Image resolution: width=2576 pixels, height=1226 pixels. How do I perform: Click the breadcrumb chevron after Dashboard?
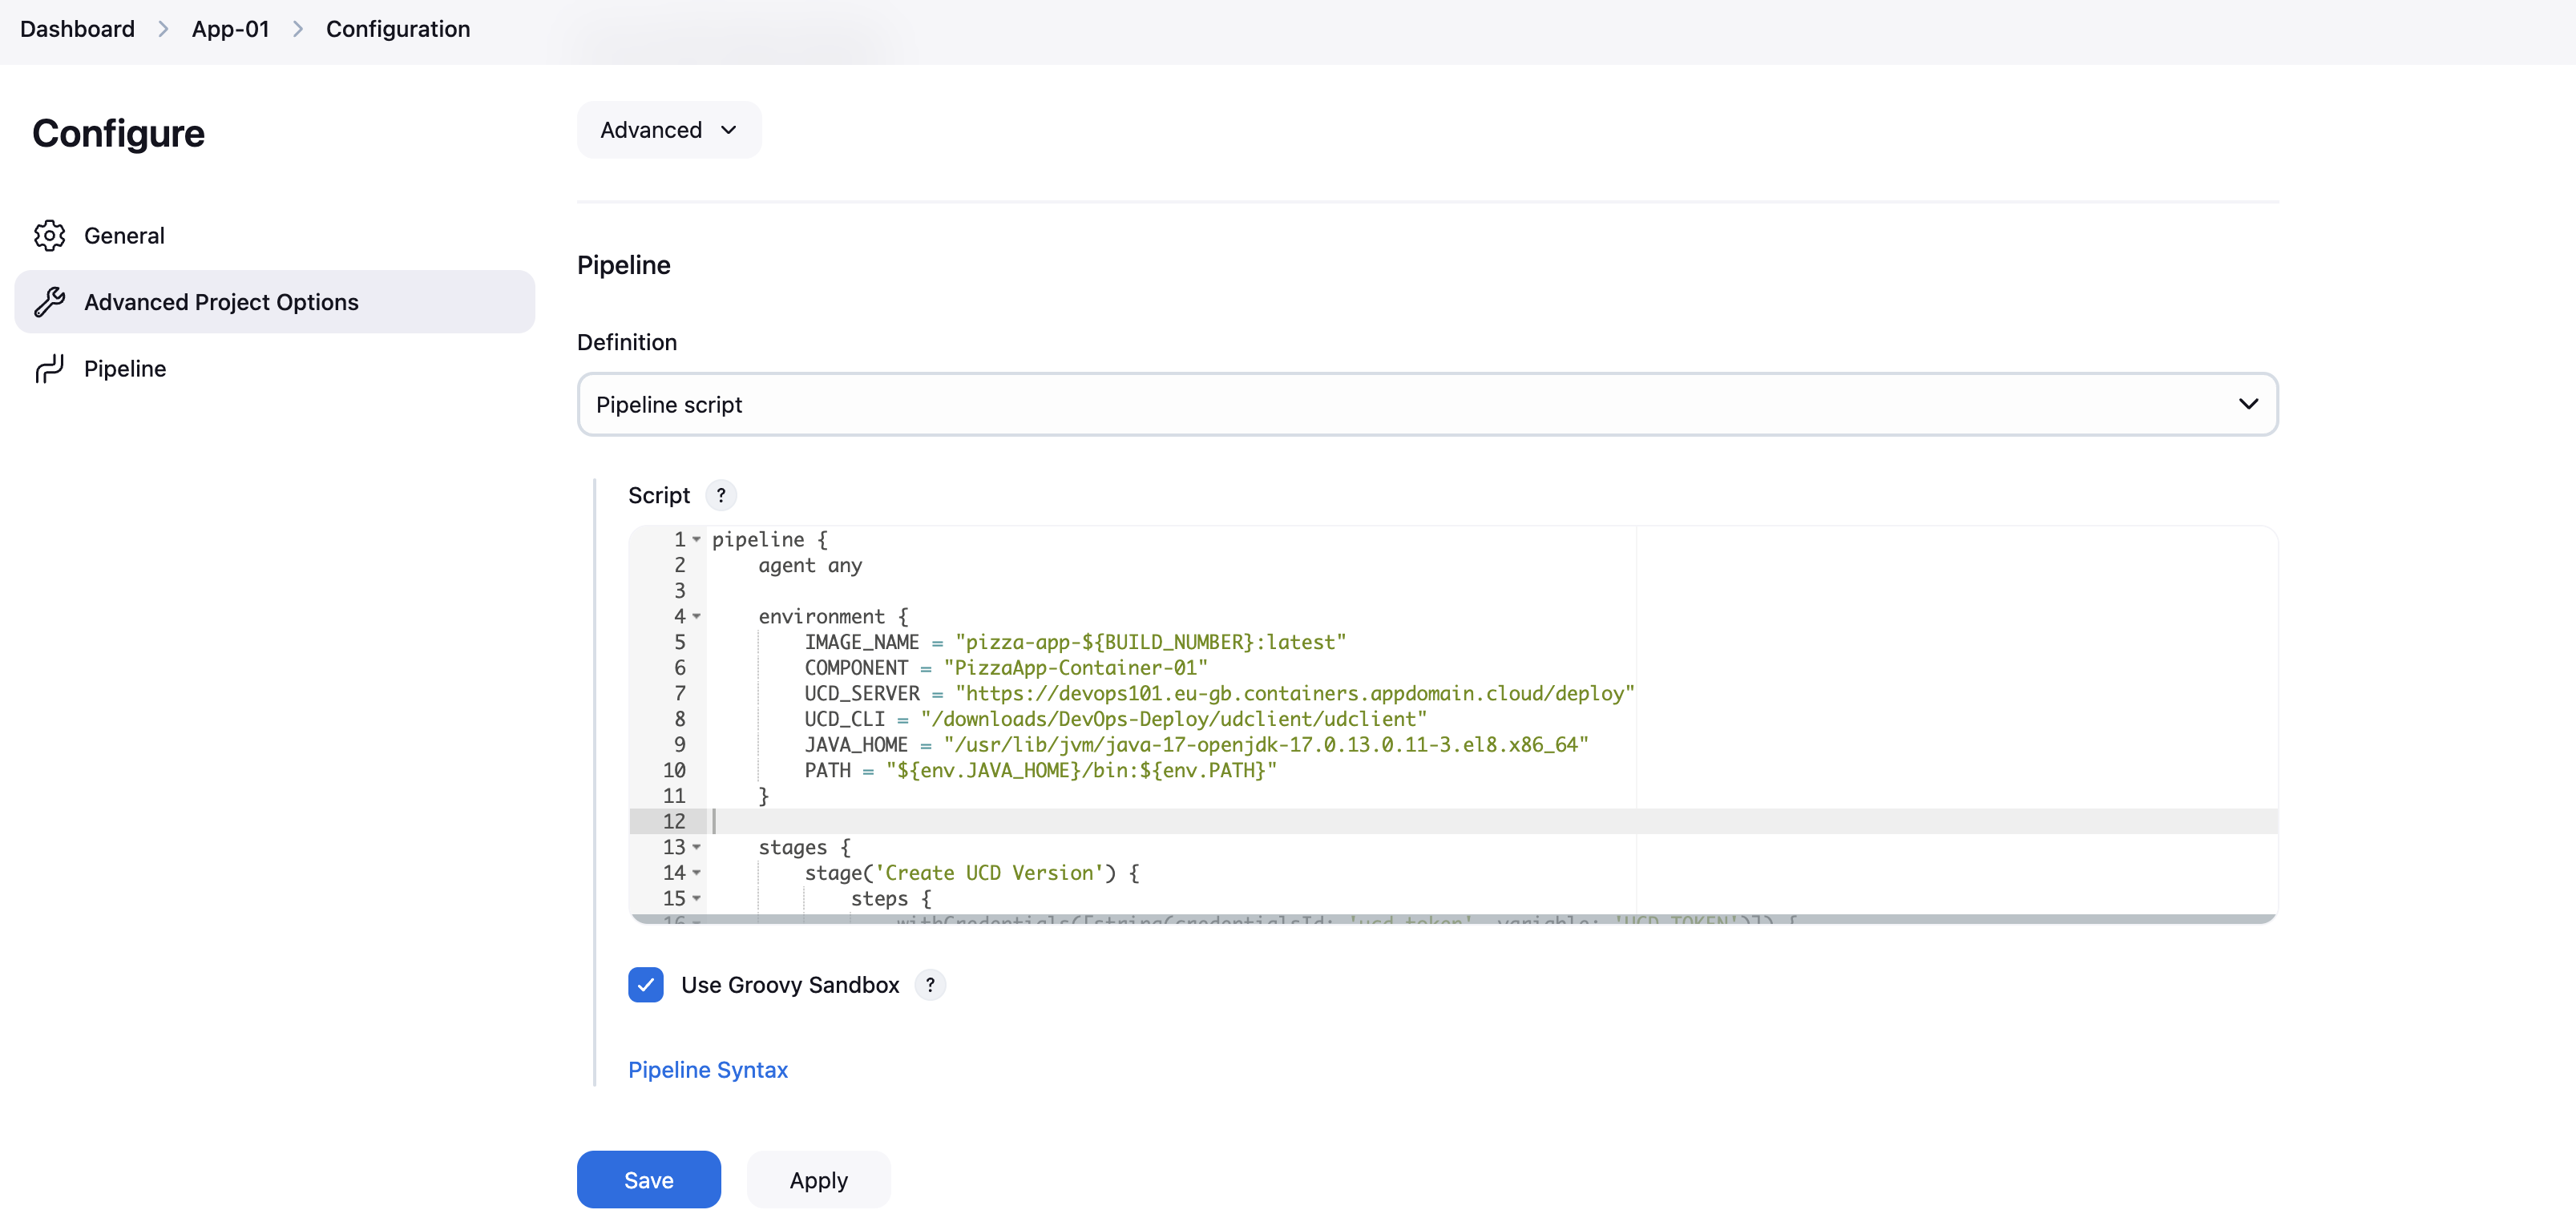click(x=163, y=29)
